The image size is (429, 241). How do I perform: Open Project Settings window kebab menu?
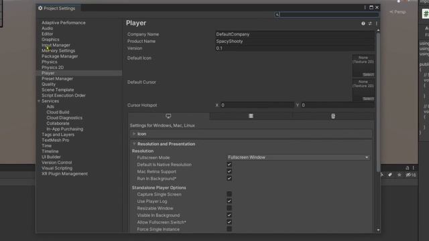click(x=365, y=7)
